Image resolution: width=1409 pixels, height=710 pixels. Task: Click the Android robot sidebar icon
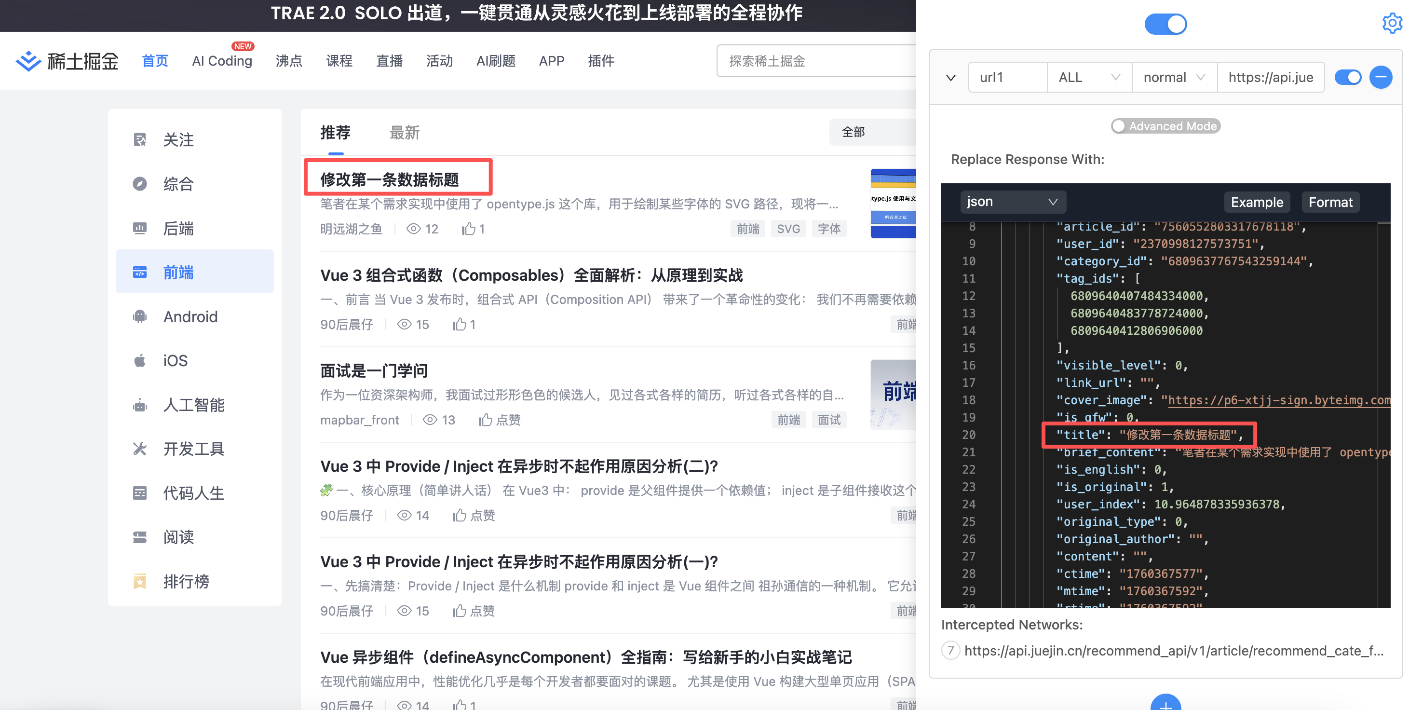pyautogui.click(x=140, y=316)
